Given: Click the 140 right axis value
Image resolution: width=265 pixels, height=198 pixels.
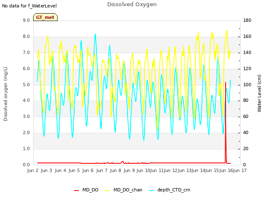Looking at the screenshot, I should [247, 53].
